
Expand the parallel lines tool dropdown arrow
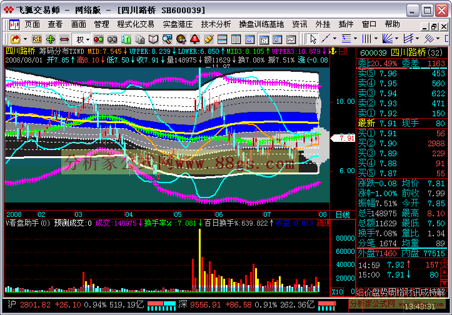[438, 38]
